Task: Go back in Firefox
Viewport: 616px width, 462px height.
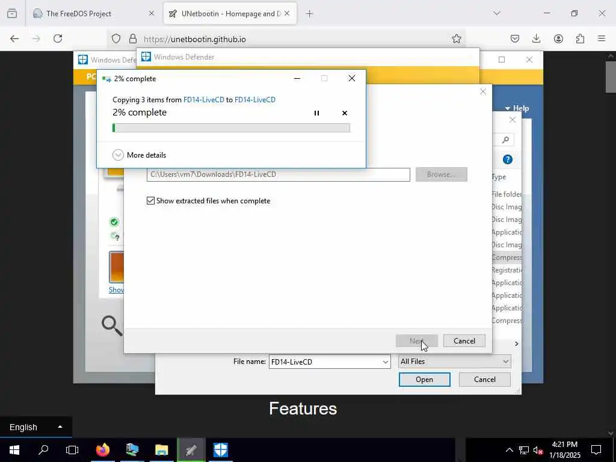Action: tap(14, 38)
